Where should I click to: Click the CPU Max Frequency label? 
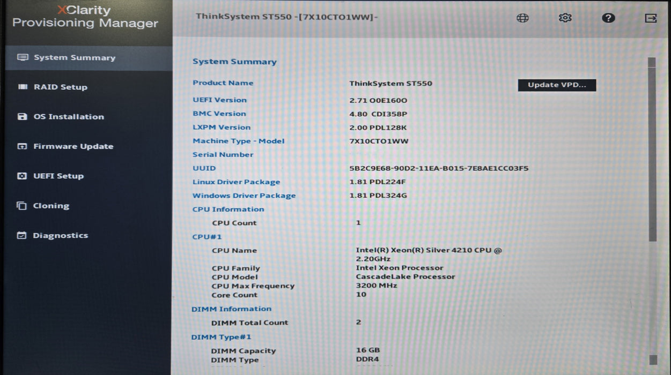(253, 286)
